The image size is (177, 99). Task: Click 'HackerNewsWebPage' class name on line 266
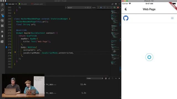[30, 19]
